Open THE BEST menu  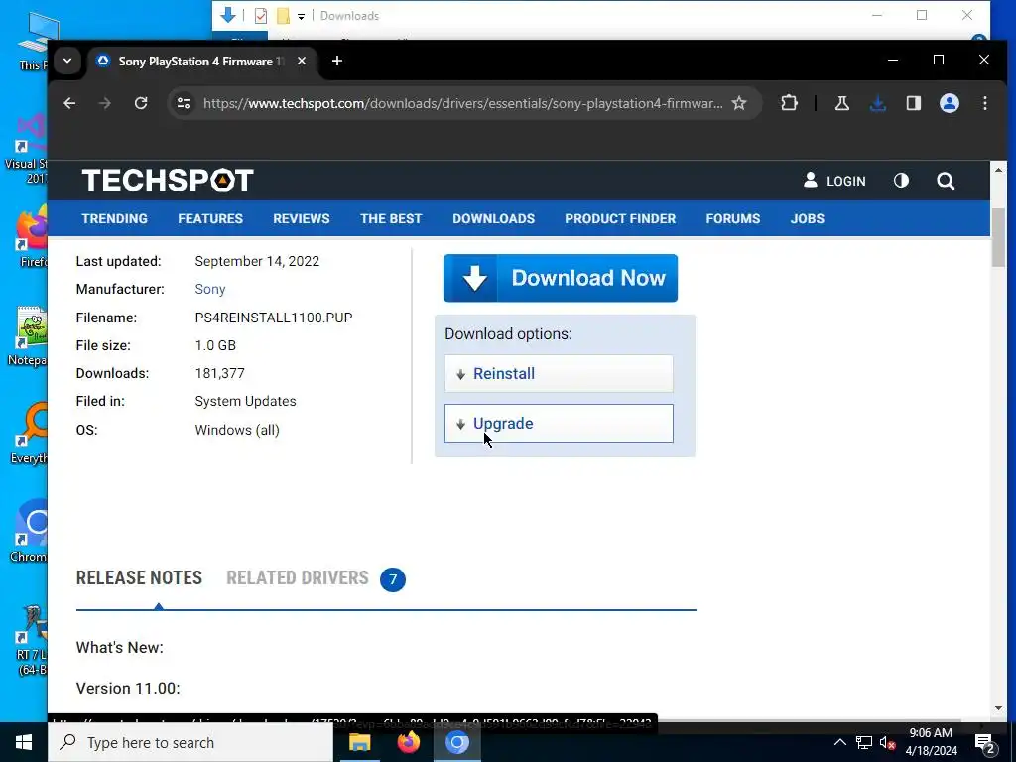coord(391,219)
